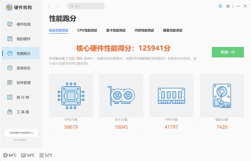251x161 pixels.
Task: Click the version number 3.2.22.0923
Action: pos(20,140)
